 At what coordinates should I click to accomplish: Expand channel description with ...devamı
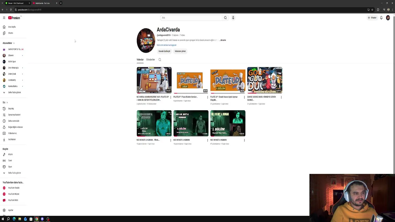coord(223,40)
